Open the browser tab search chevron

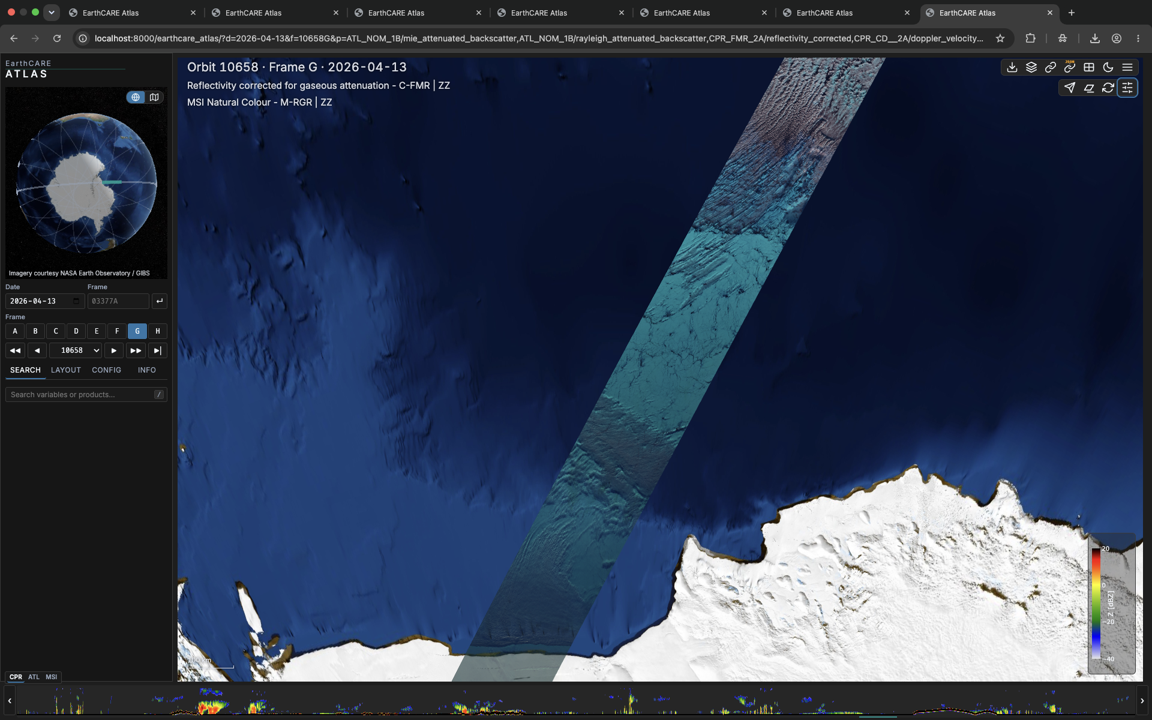pyautogui.click(x=52, y=12)
